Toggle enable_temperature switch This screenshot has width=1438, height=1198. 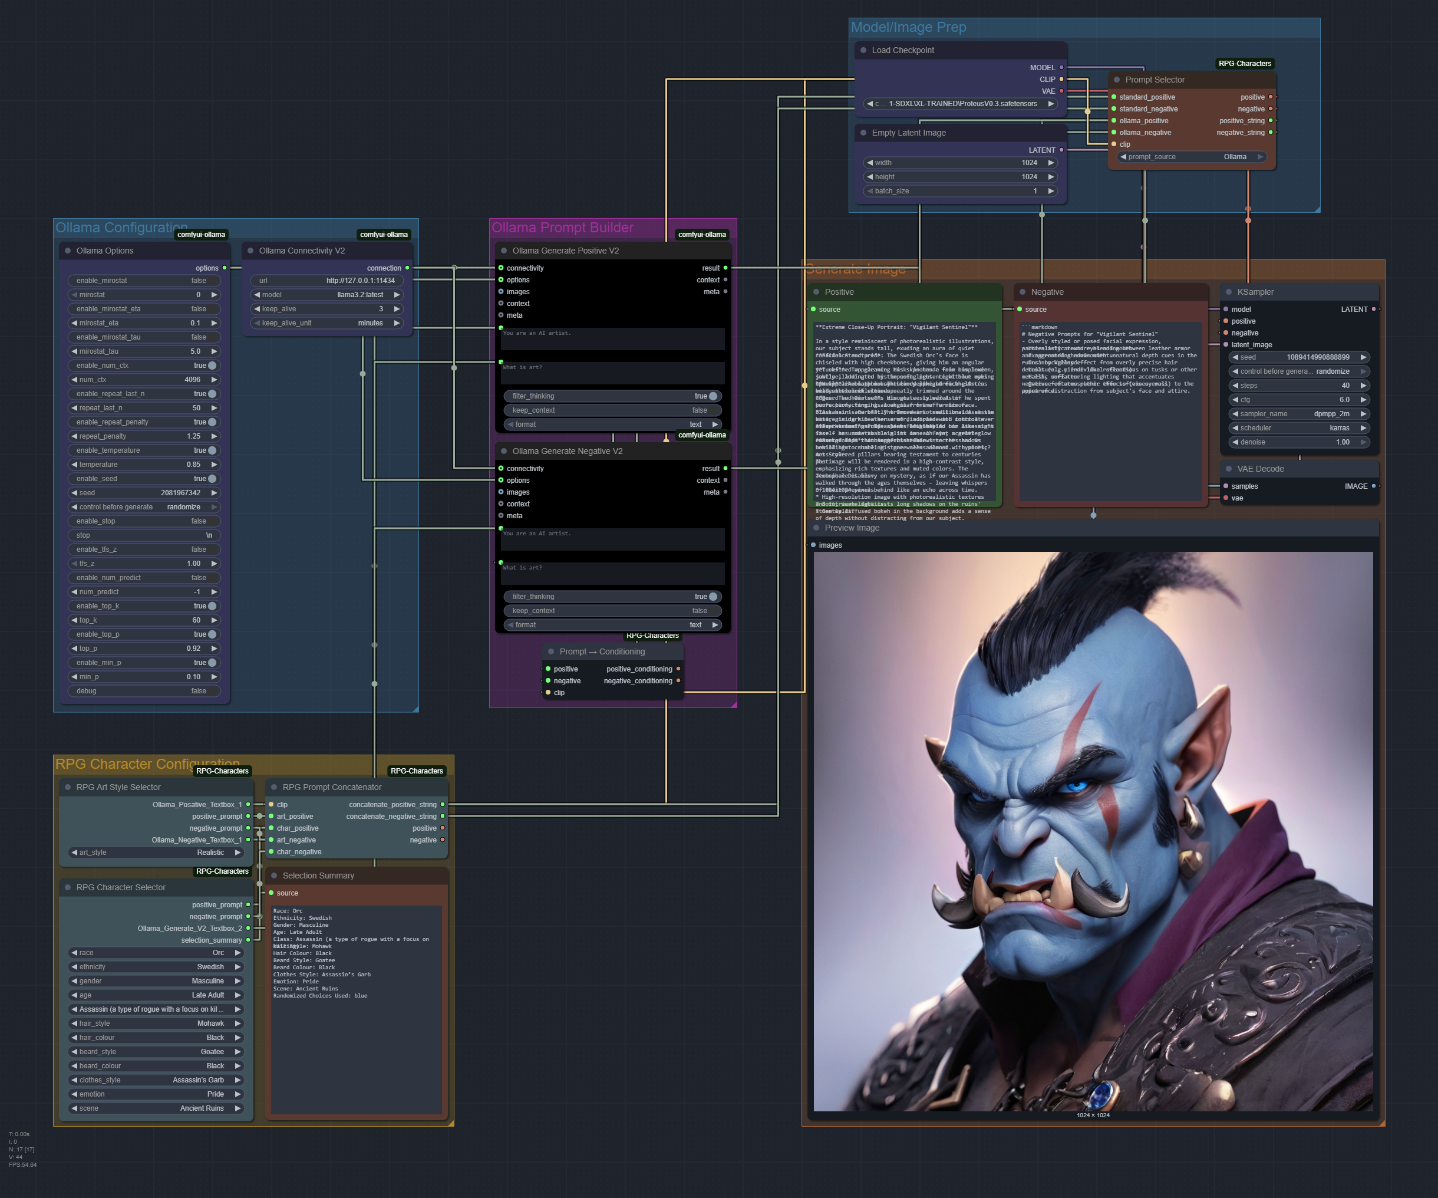tap(144, 450)
